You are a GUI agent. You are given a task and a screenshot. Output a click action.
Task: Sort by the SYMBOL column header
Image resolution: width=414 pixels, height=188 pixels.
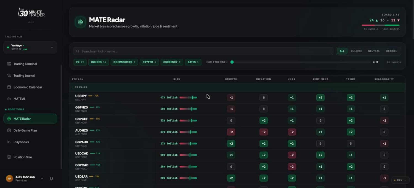[x=77, y=79]
